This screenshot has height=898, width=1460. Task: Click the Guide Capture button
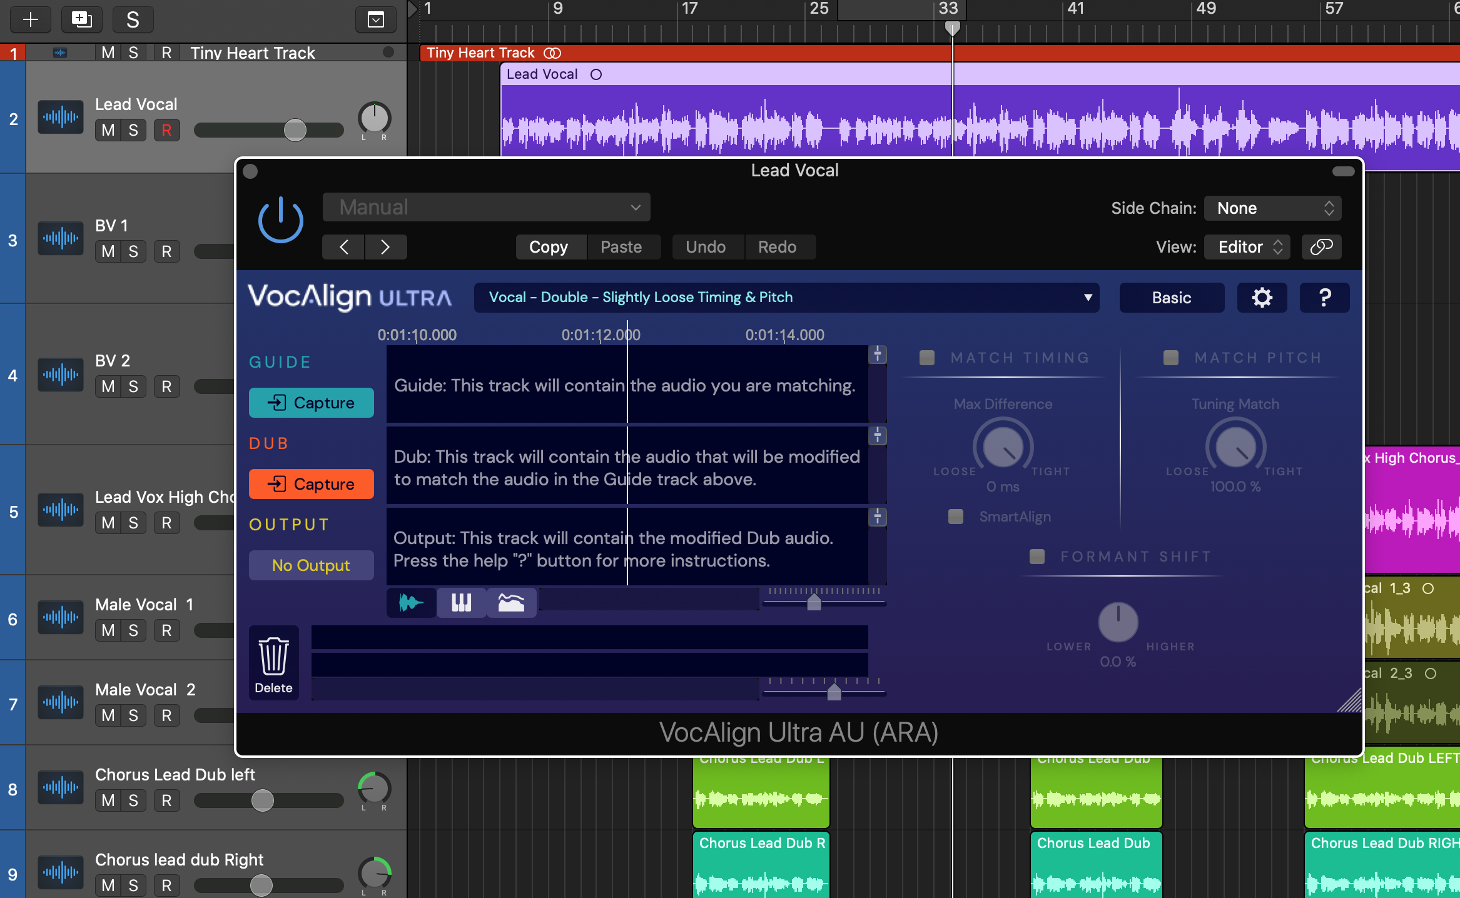[311, 403]
